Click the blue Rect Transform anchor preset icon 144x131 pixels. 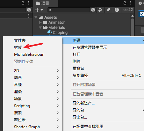click(142, 14)
